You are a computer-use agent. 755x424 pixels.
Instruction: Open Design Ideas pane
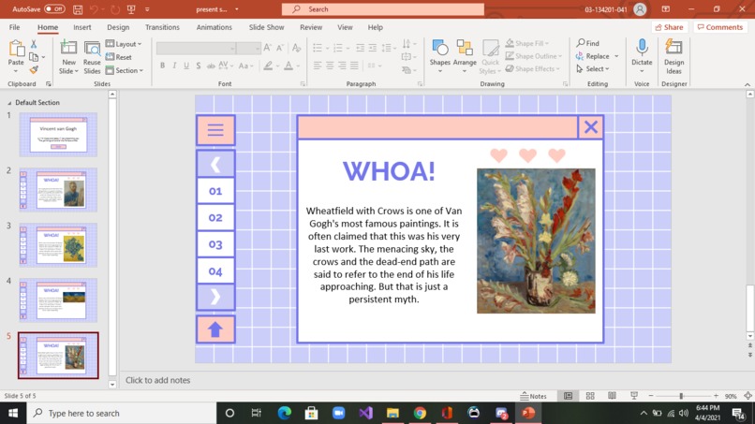(x=674, y=57)
